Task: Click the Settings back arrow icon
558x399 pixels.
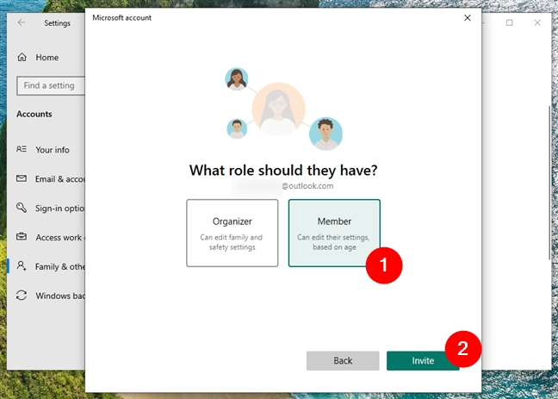Action: point(22,22)
